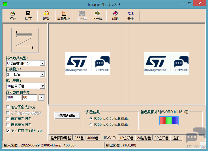
Task: Open the C语言数组(*.c) combo box
Action: 25,63
